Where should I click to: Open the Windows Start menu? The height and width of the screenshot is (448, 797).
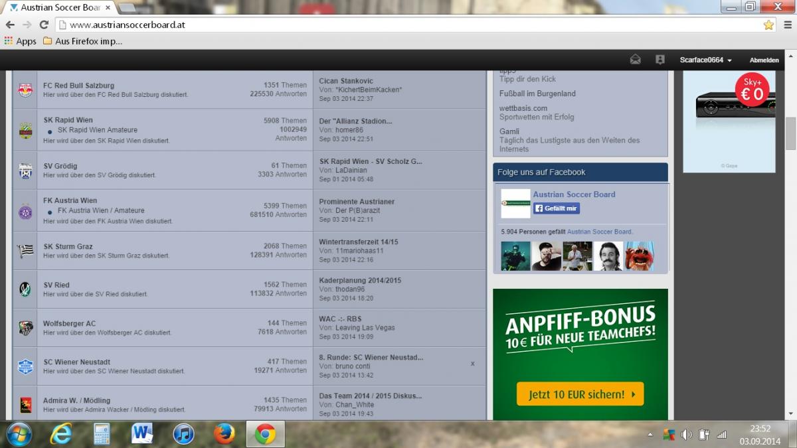[18, 434]
